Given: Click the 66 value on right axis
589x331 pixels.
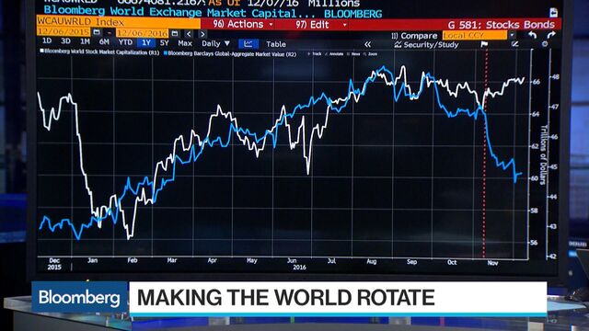Looking at the screenshot, I should click(536, 82).
